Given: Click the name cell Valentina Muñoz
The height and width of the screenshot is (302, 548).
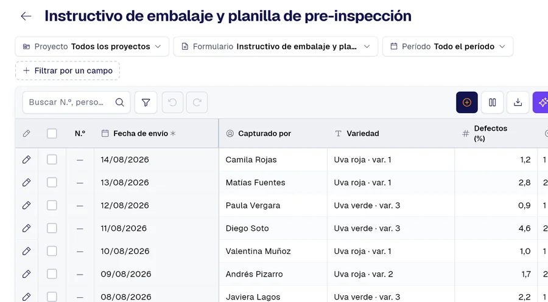Looking at the screenshot, I should click(x=273, y=251).
